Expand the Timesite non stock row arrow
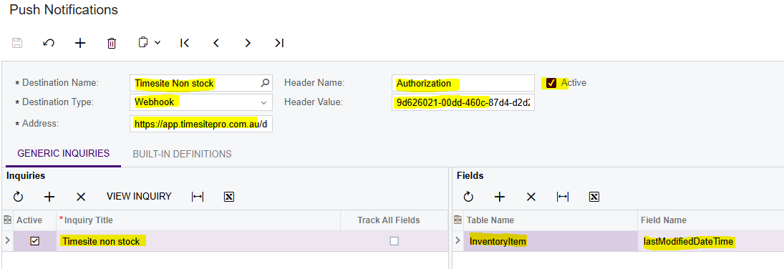Image resolution: width=784 pixels, height=269 pixels. 7,241
